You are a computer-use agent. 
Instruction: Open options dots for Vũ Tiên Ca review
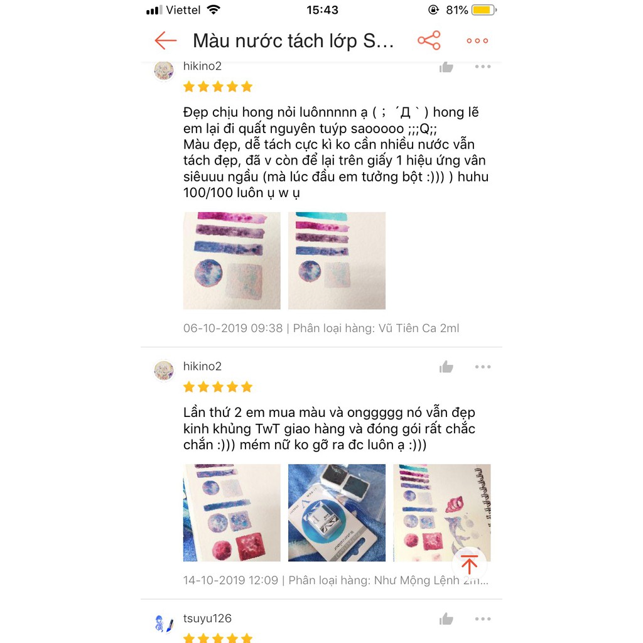click(483, 67)
